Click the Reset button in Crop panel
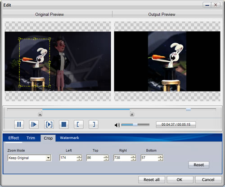Screen dimensions: 225x187 (x=199, y=165)
